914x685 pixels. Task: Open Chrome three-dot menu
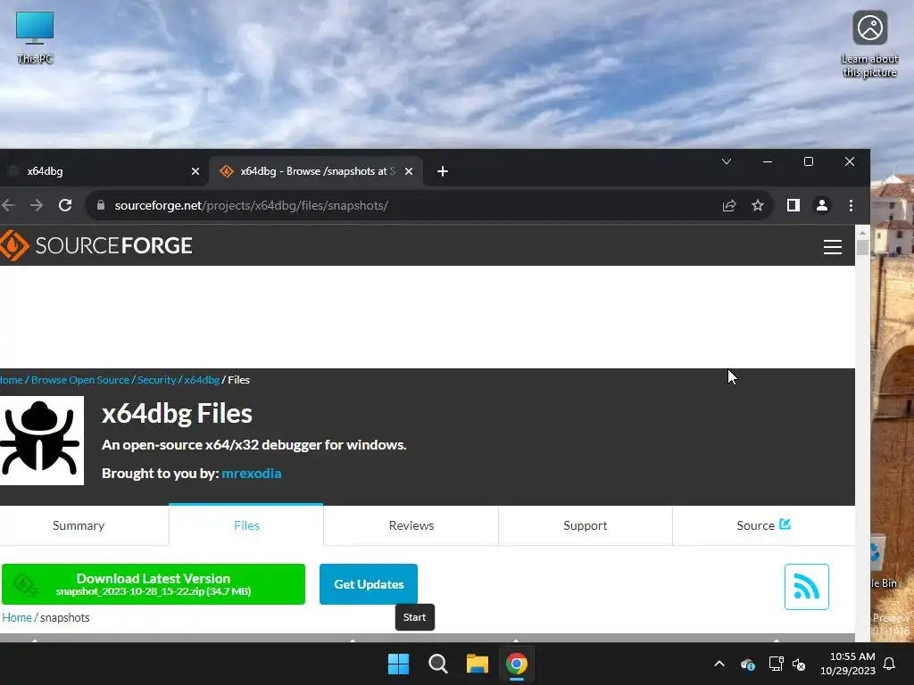point(851,205)
